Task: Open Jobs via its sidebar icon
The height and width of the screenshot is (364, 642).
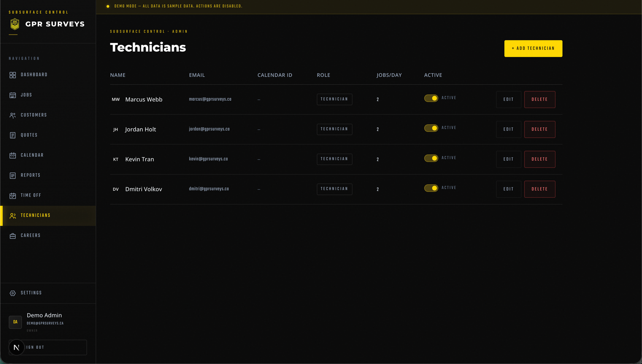Action: [x=13, y=95]
